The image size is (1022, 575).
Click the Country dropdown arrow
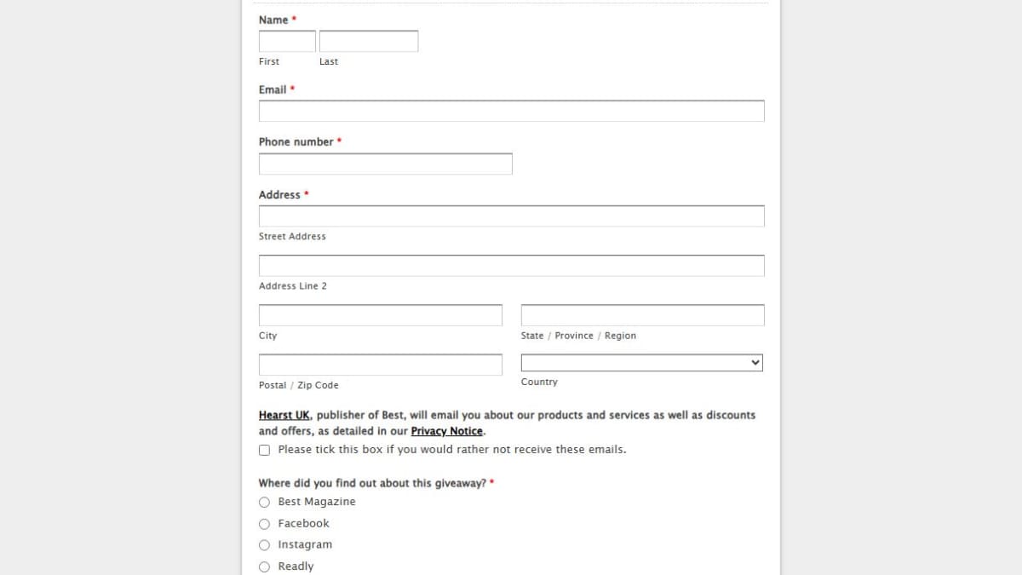click(x=755, y=363)
